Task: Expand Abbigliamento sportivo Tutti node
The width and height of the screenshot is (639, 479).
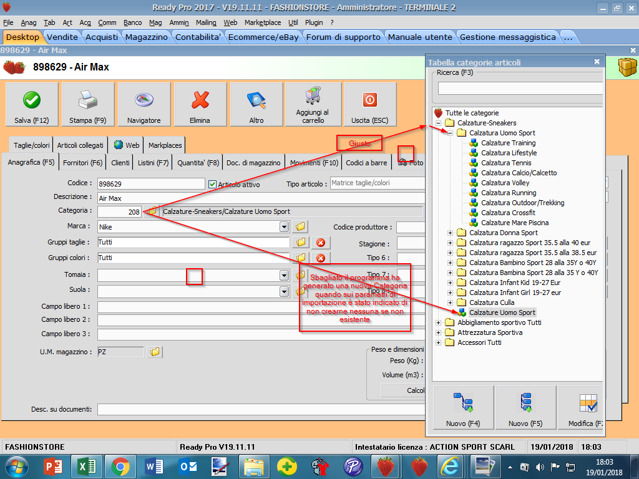Action: point(438,322)
